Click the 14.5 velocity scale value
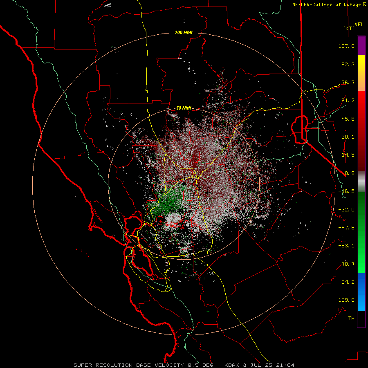This screenshot has height=368, width=368. 348,155
